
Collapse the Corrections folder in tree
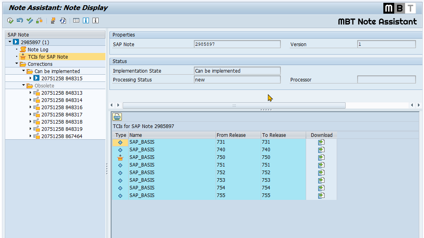click(17, 64)
